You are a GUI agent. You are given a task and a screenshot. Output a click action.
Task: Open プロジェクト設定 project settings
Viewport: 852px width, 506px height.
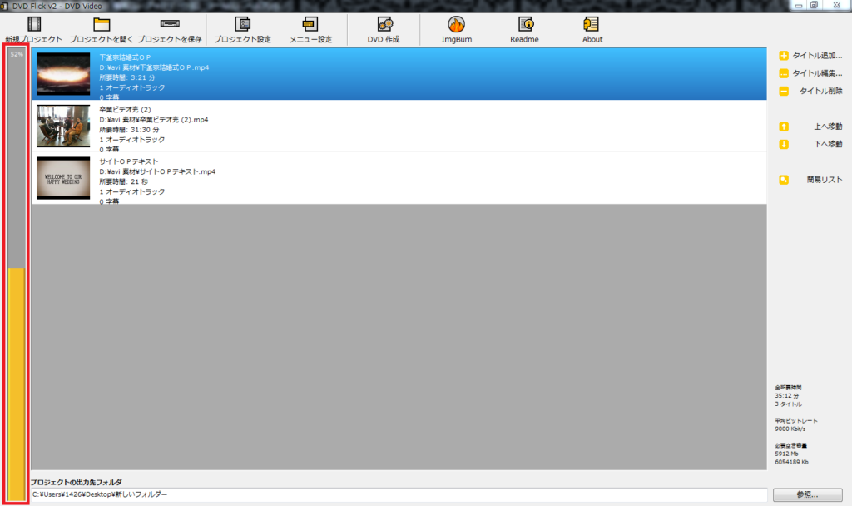pos(242,30)
